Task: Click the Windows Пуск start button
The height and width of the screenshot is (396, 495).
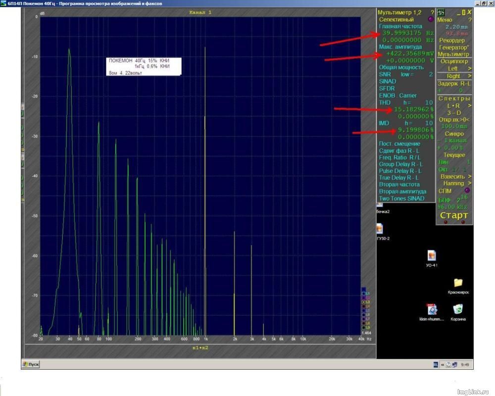Action: tap(31, 364)
